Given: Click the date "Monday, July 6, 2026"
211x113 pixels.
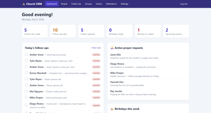Looking at the screenshot, I should point(33,19).
